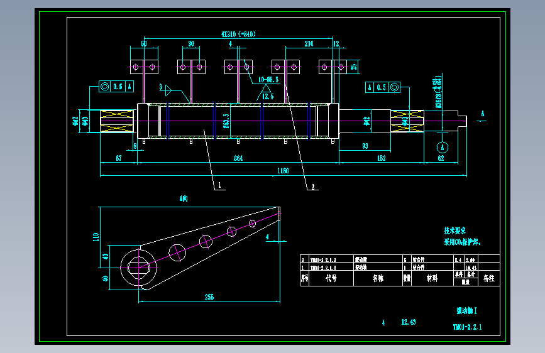Viewport: 545px width, 353px height.
Task: Click the "255" dimension in A view
Action: point(209,297)
